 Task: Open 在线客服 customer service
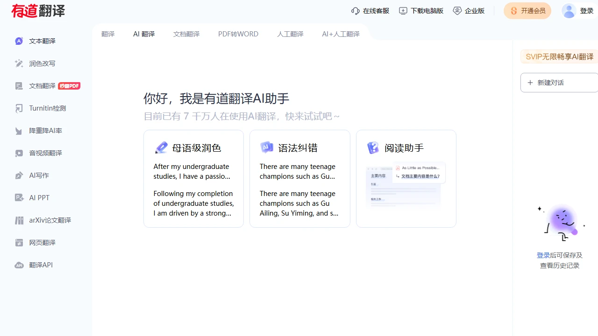point(370,11)
